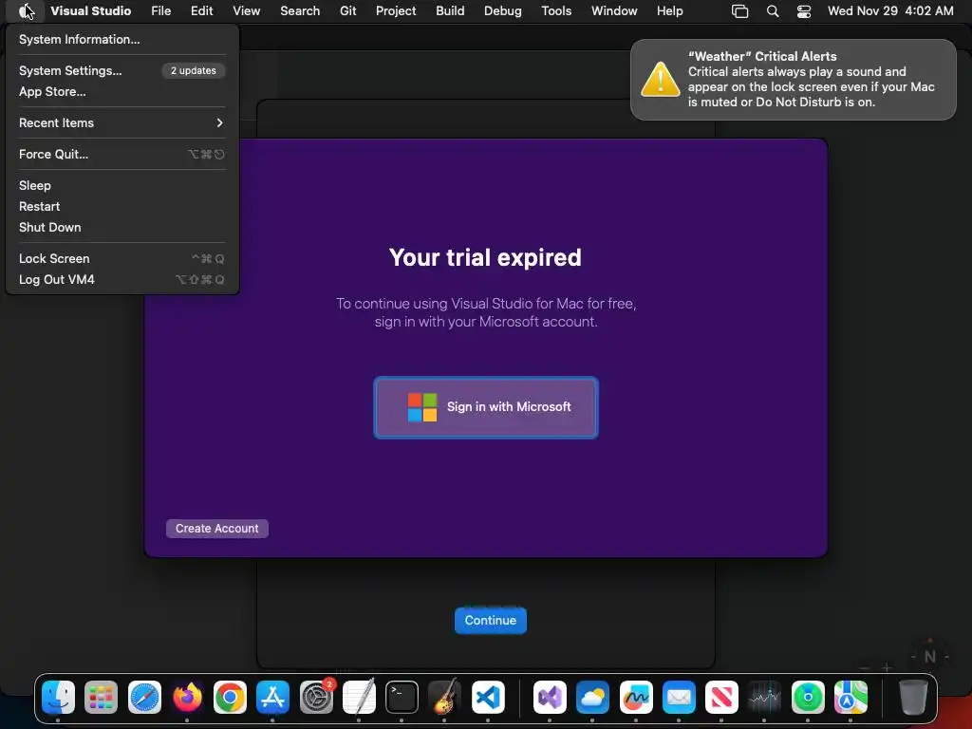
Task: Open Finder from the dock
Action: click(x=58, y=698)
